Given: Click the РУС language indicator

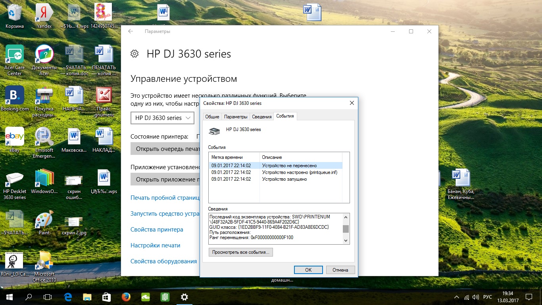Looking at the screenshot, I should click(487, 297).
